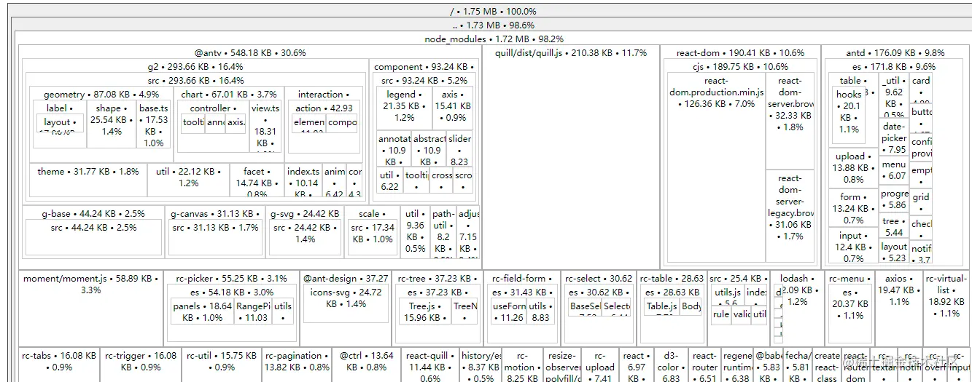
Task: Select the g2 293.66 KB block
Action: pyautogui.click(x=195, y=66)
